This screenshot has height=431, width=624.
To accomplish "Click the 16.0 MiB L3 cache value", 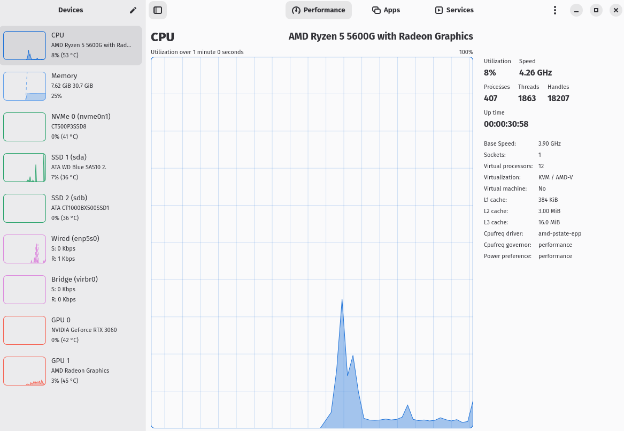I will point(549,222).
